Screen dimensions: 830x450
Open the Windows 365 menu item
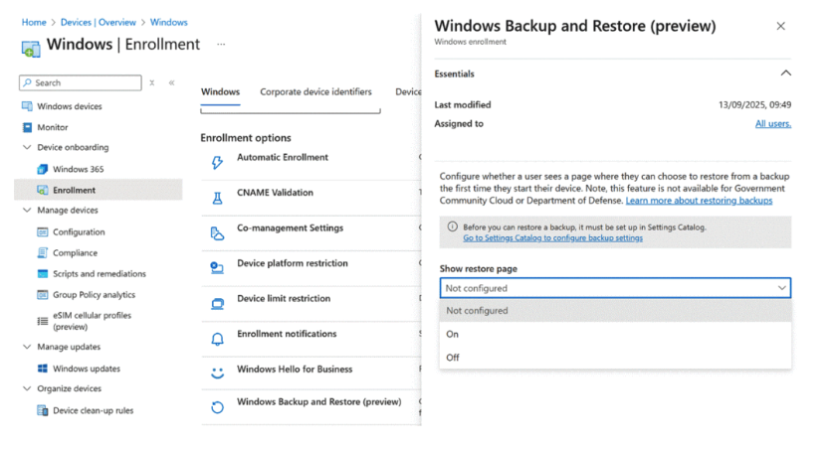click(x=78, y=169)
